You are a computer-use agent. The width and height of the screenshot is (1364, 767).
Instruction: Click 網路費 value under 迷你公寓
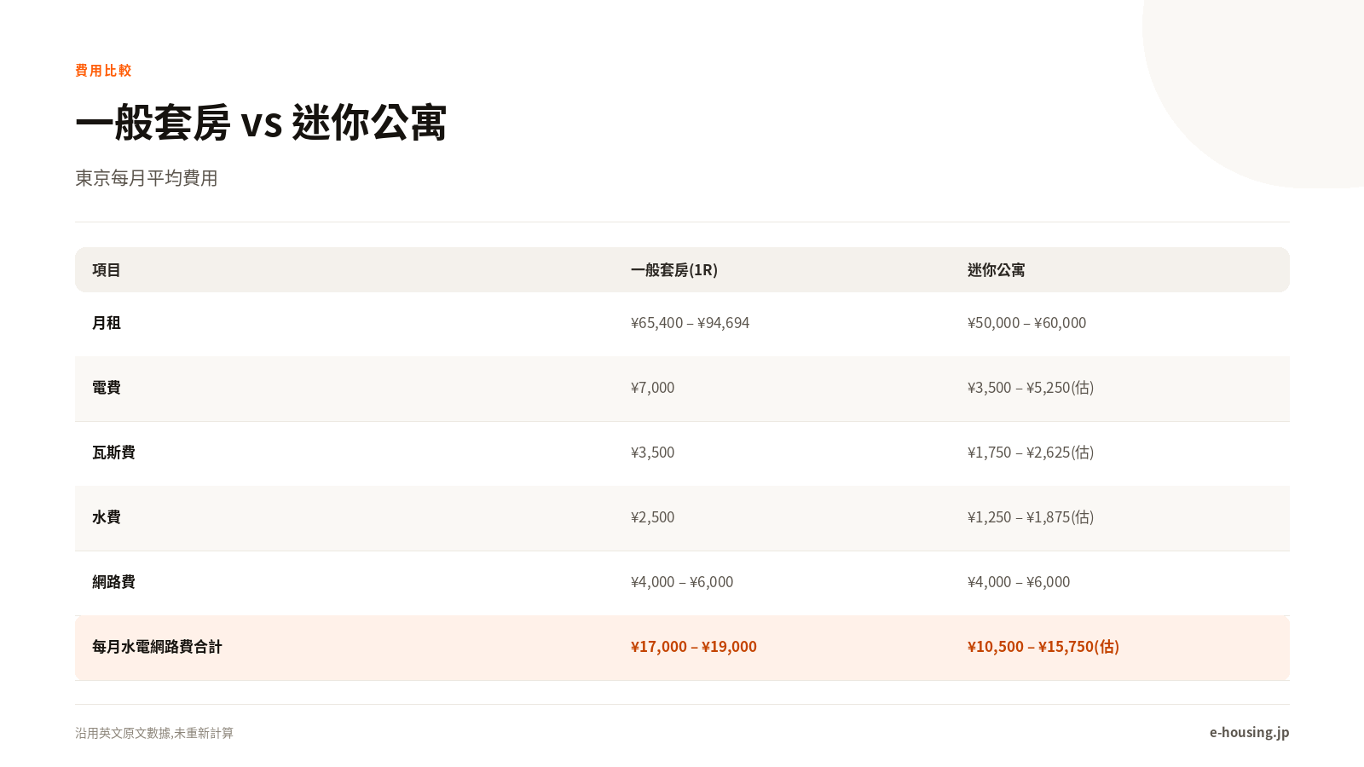1019,582
